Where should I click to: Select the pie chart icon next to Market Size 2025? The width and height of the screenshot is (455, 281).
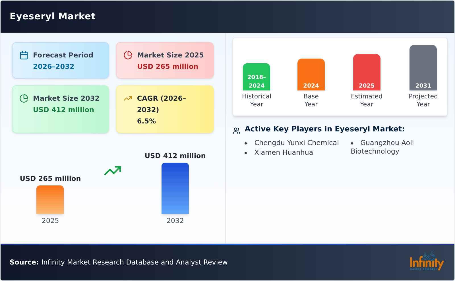[x=128, y=55]
